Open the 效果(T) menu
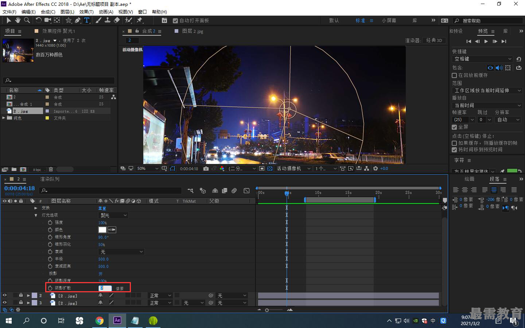This screenshot has height=328, width=525. coord(86,12)
